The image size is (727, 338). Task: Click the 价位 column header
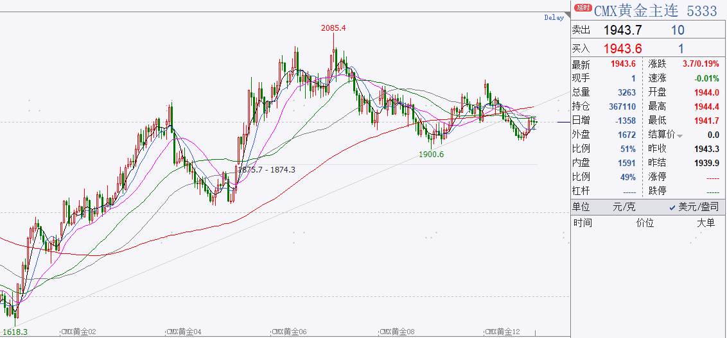coord(645,223)
